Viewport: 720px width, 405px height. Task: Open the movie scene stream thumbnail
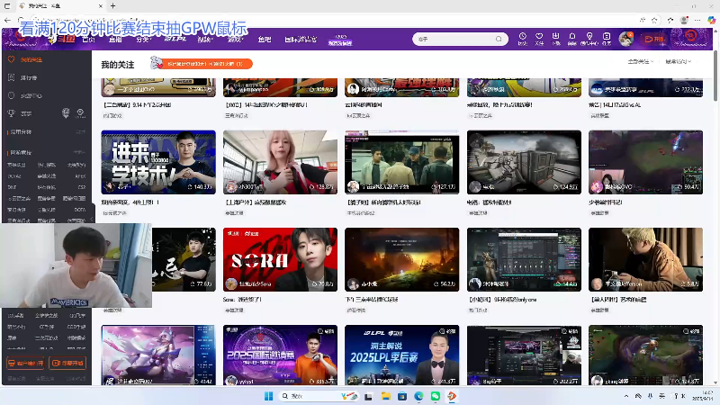click(401, 162)
